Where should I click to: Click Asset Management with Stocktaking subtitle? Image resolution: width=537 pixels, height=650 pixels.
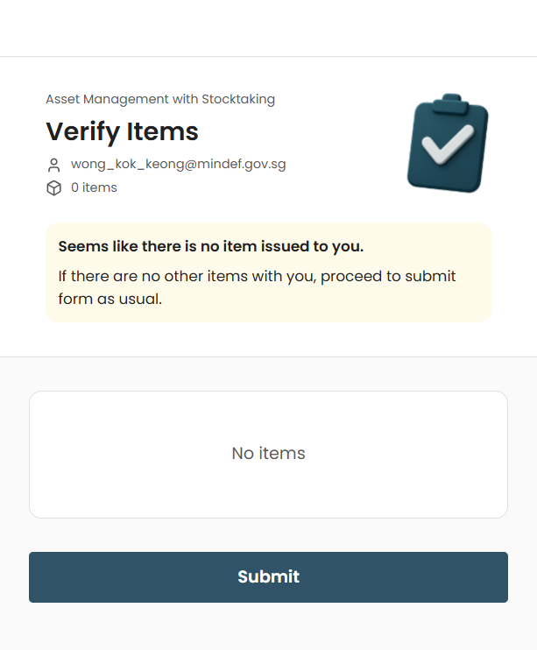click(x=160, y=99)
